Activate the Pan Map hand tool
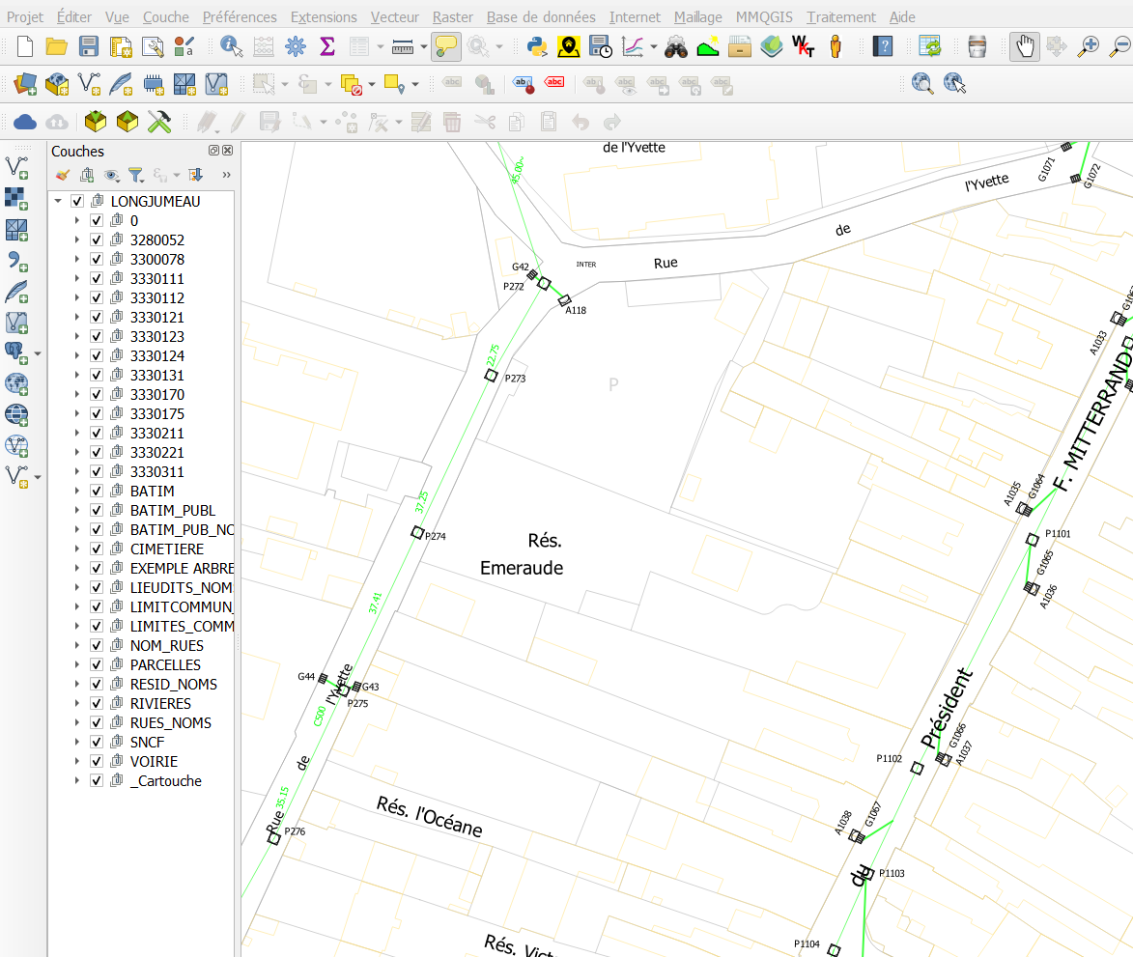 click(x=1025, y=47)
